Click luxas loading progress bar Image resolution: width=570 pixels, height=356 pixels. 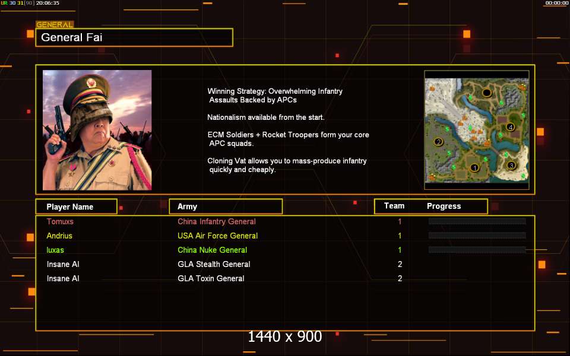coord(477,249)
